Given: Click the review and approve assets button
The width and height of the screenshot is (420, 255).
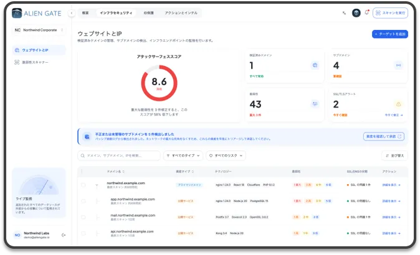Looking at the screenshot, I should pos(384,136).
